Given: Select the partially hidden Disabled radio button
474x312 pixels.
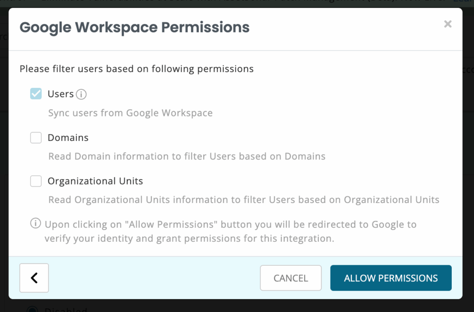Looking at the screenshot, I should click(x=32, y=310).
